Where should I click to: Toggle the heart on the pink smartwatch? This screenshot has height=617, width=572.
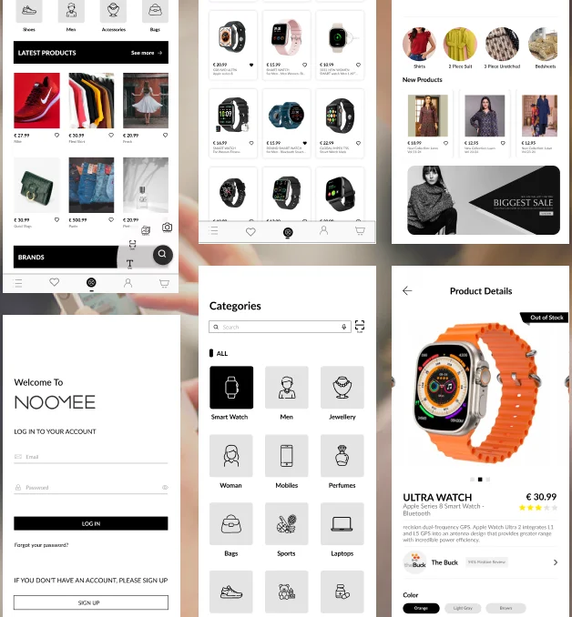tap(304, 65)
